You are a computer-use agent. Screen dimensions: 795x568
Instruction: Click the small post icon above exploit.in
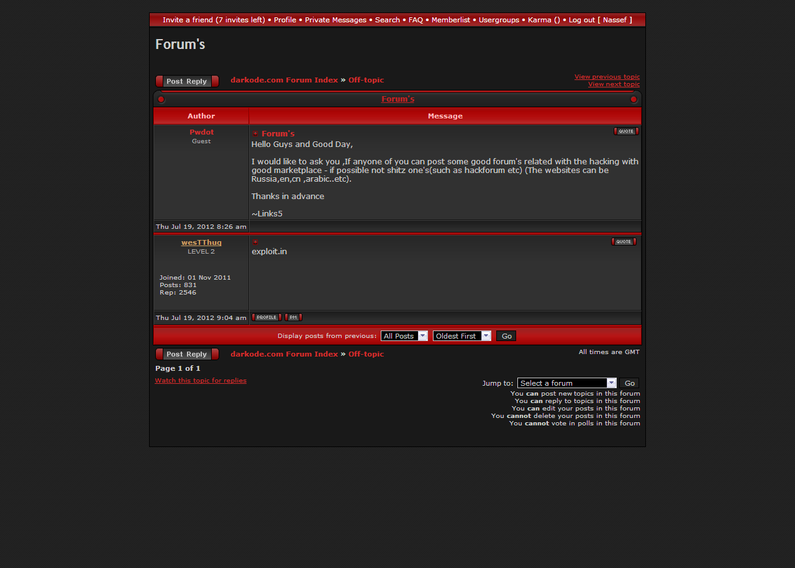255,242
